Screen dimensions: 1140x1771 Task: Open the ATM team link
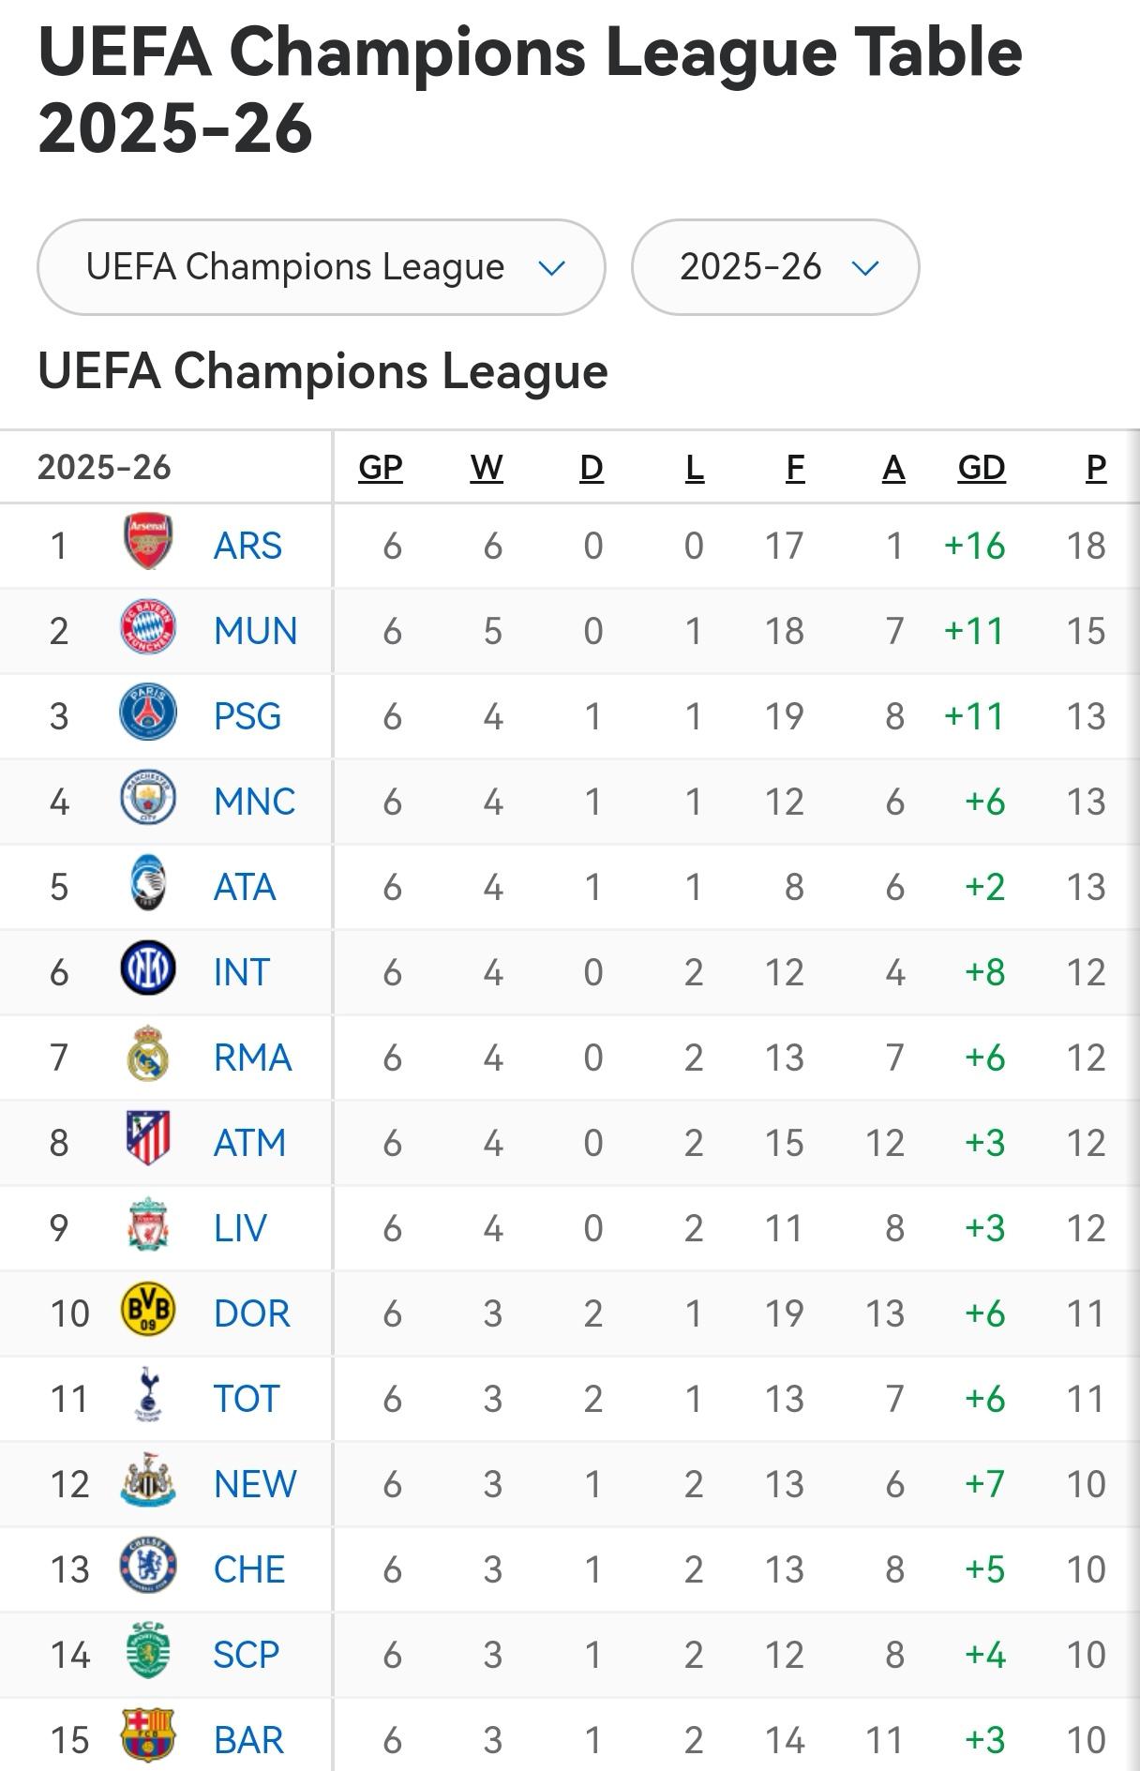[x=249, y=1143]
